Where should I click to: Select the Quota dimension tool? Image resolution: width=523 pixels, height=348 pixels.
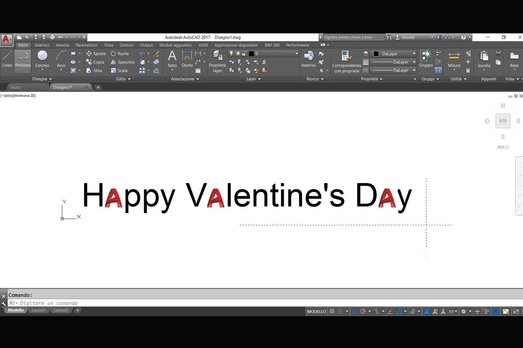pos(187,59)
